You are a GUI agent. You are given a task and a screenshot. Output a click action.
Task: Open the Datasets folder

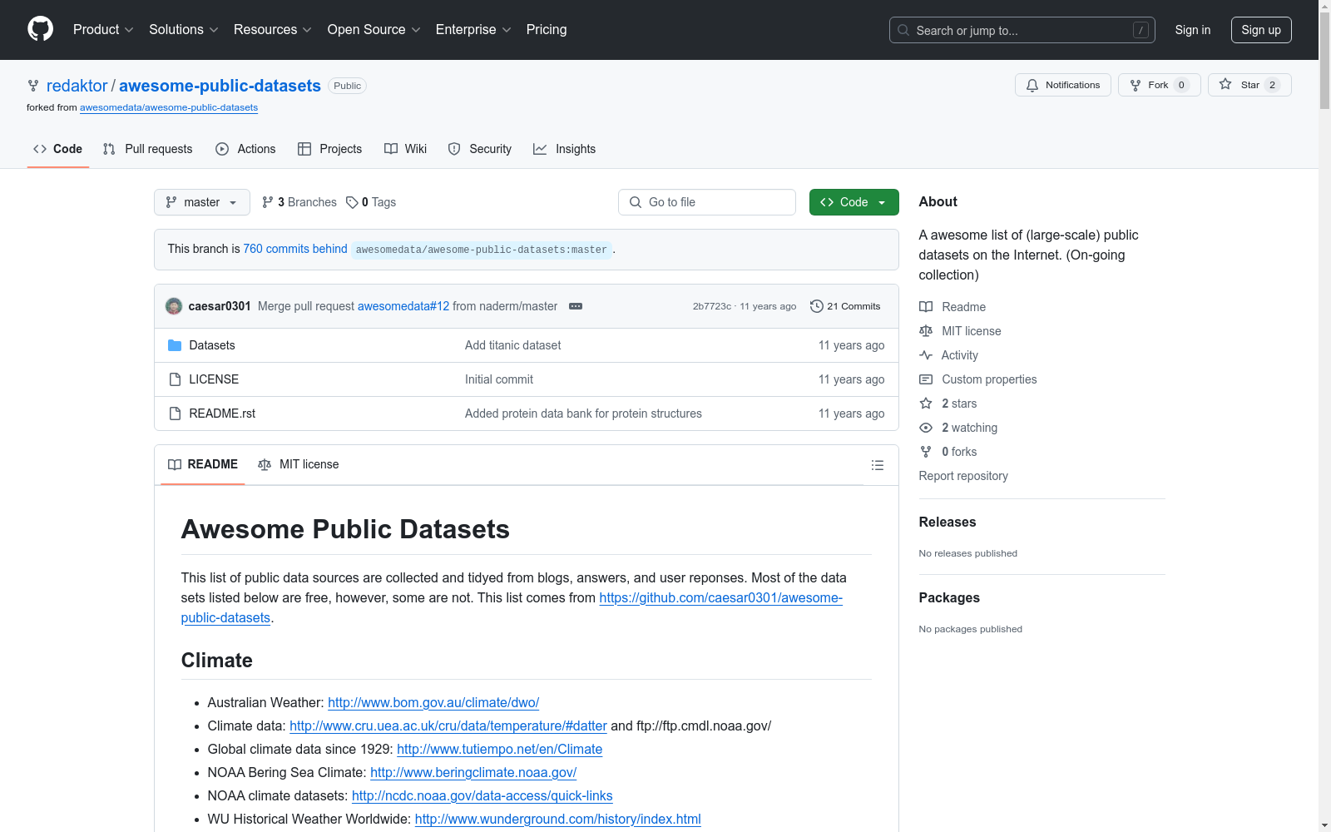click(211, 345)
